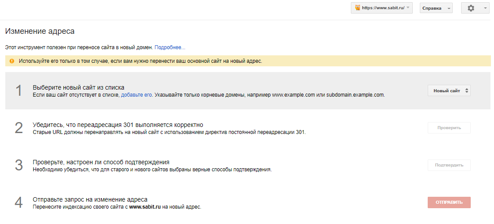The width and height of the screenshot is (494, 224).
Task: Click the Изменение адреса page heading
Action: (40, 31)
